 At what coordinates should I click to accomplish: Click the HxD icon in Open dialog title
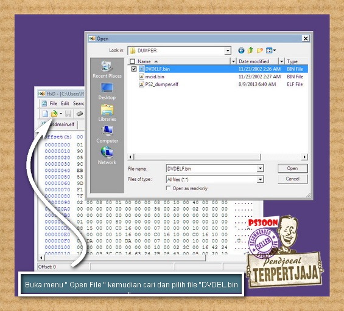point(92,38)
